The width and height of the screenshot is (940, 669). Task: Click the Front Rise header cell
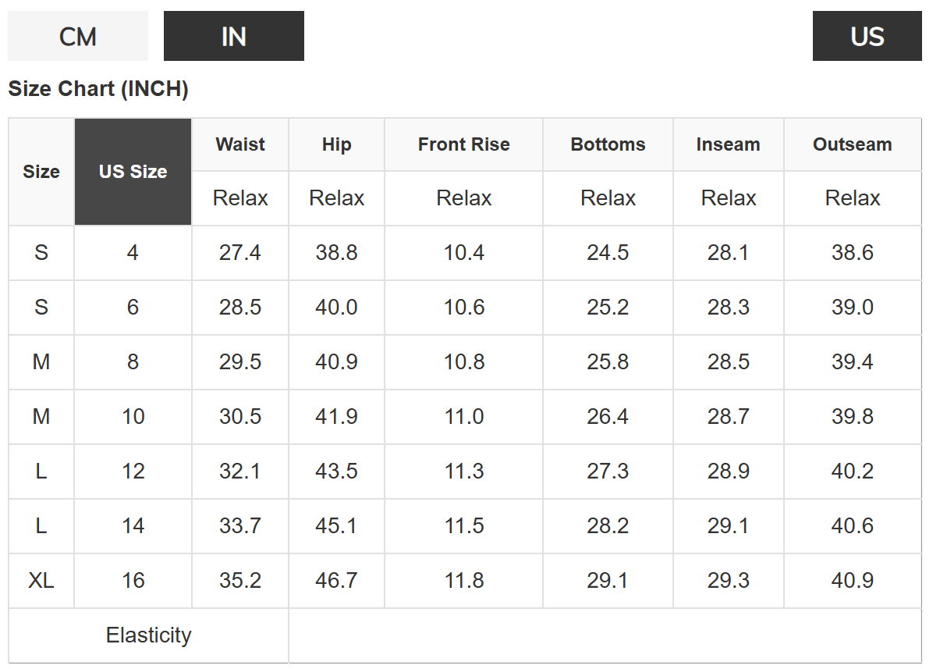[463, 144]
